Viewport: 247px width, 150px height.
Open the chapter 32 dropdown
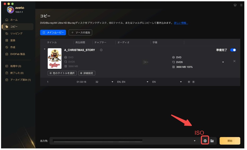point(112,82)
